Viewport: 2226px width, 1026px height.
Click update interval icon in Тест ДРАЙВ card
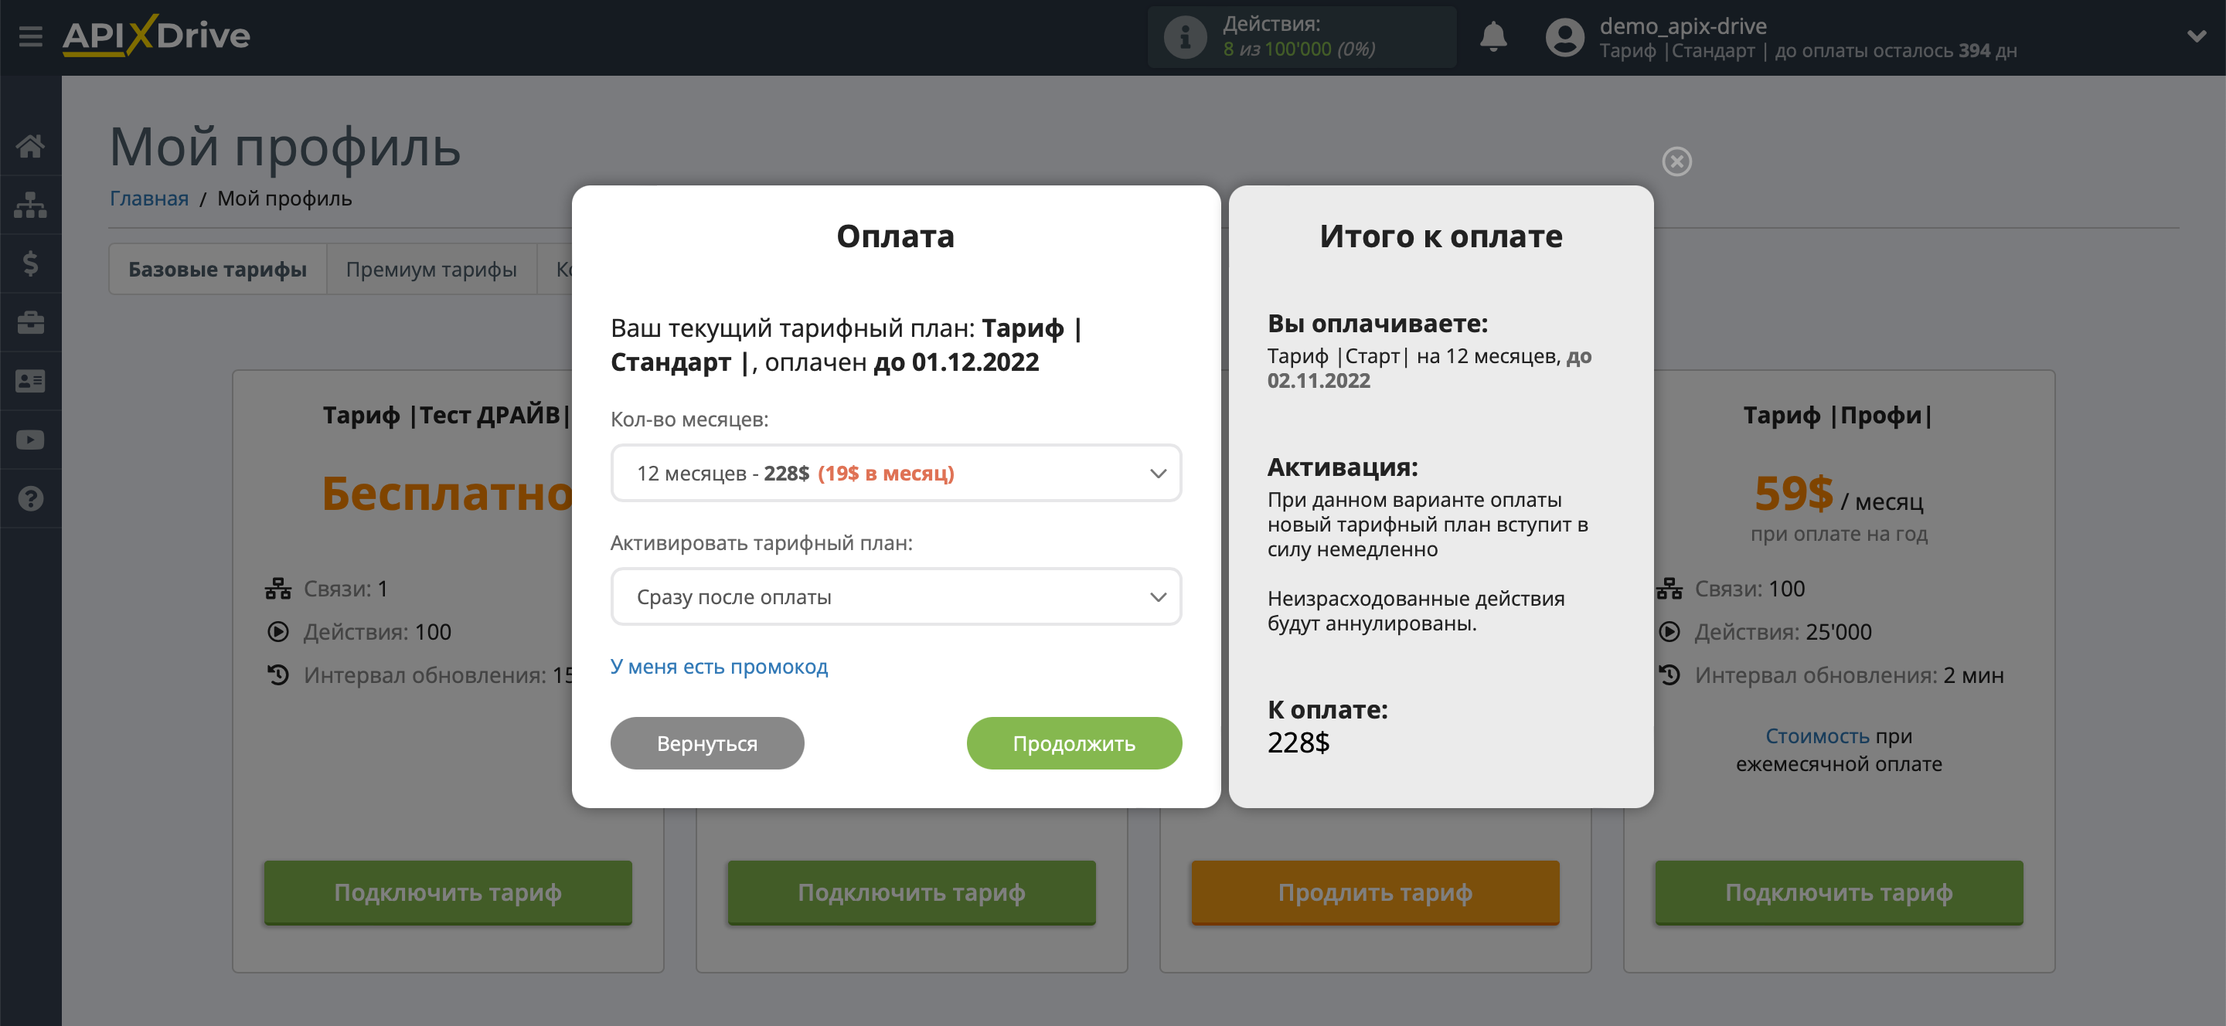[x=278, y=675]
